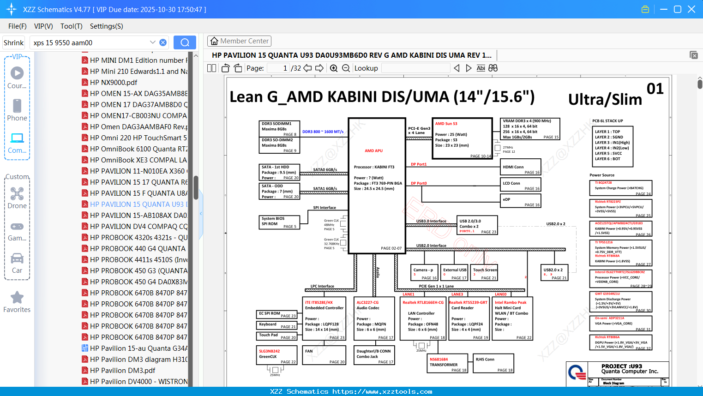Screen dimensions: 703x396
Task: Click the Page number input field
Action: click(x=278, y=68)
